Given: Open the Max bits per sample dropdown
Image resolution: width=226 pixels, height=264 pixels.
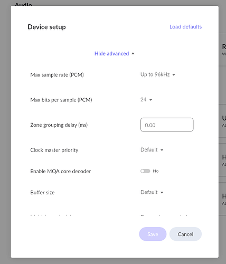Looking at the screenshot, I should [146, 100].
